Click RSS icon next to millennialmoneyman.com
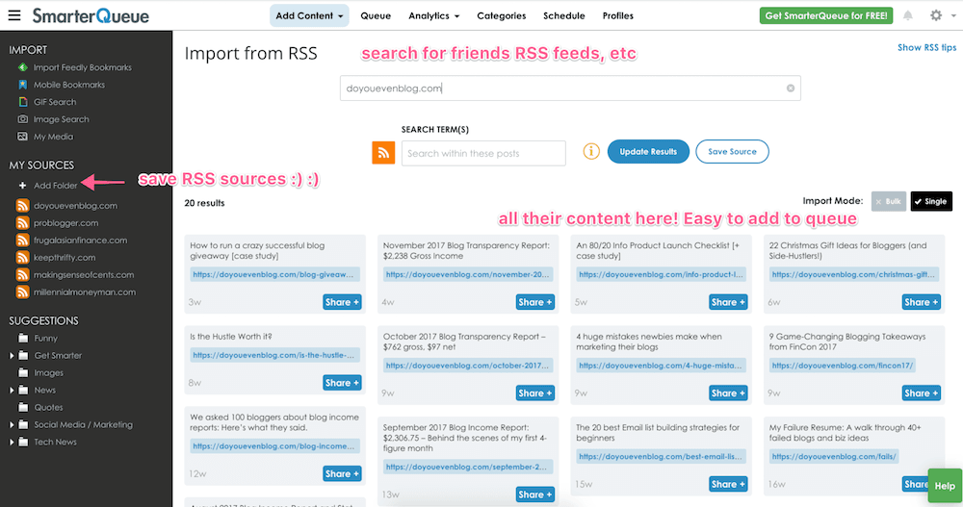Viewport: 963px width, 507px height. coord(23,292)
